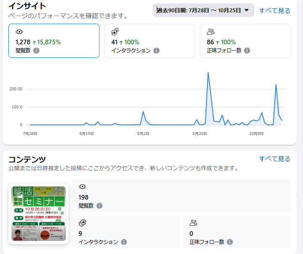
Task: Click the info icon next to top 閲覧数
Action: (36, 51)
